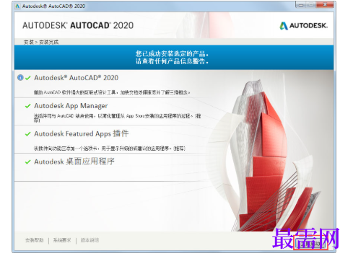Minimize the AutoCAD 2020 installer window
353x261 pixels.
(x=301, y=5)
